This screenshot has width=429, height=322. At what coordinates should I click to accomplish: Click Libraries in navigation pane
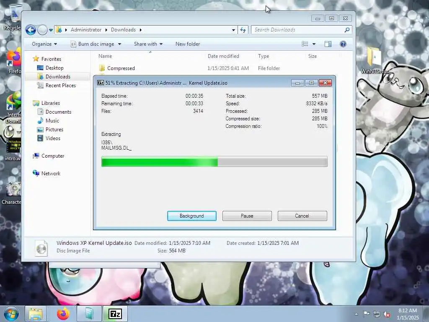pyautogui.click(x=50, y=103)
